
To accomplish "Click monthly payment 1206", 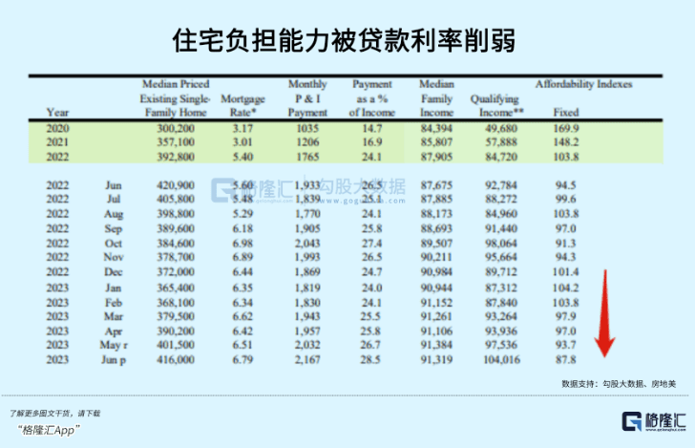I will tap(307, 142).
